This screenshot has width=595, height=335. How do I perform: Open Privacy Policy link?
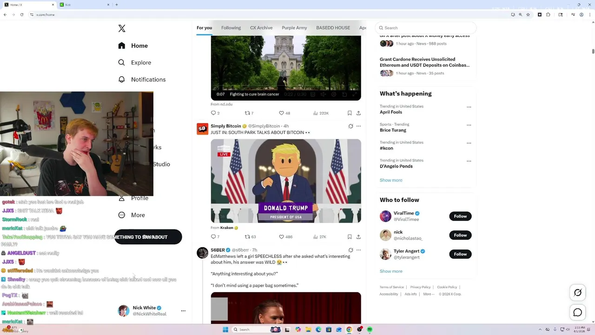click(420, 287)
